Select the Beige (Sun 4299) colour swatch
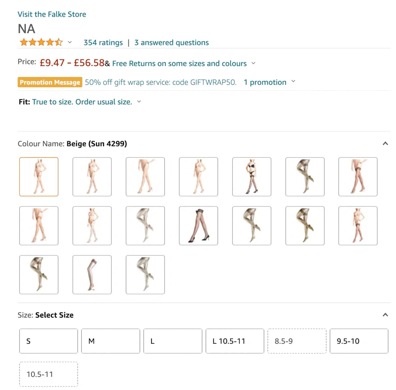Screen dimensions: 396x390 39,177
